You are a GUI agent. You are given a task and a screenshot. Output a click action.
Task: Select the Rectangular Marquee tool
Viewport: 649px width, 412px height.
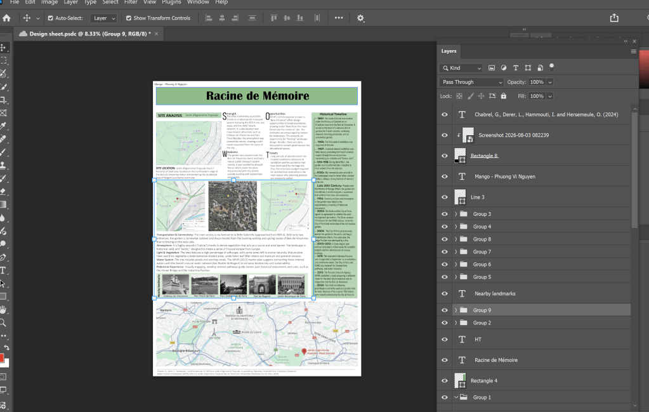coord(3,60)
